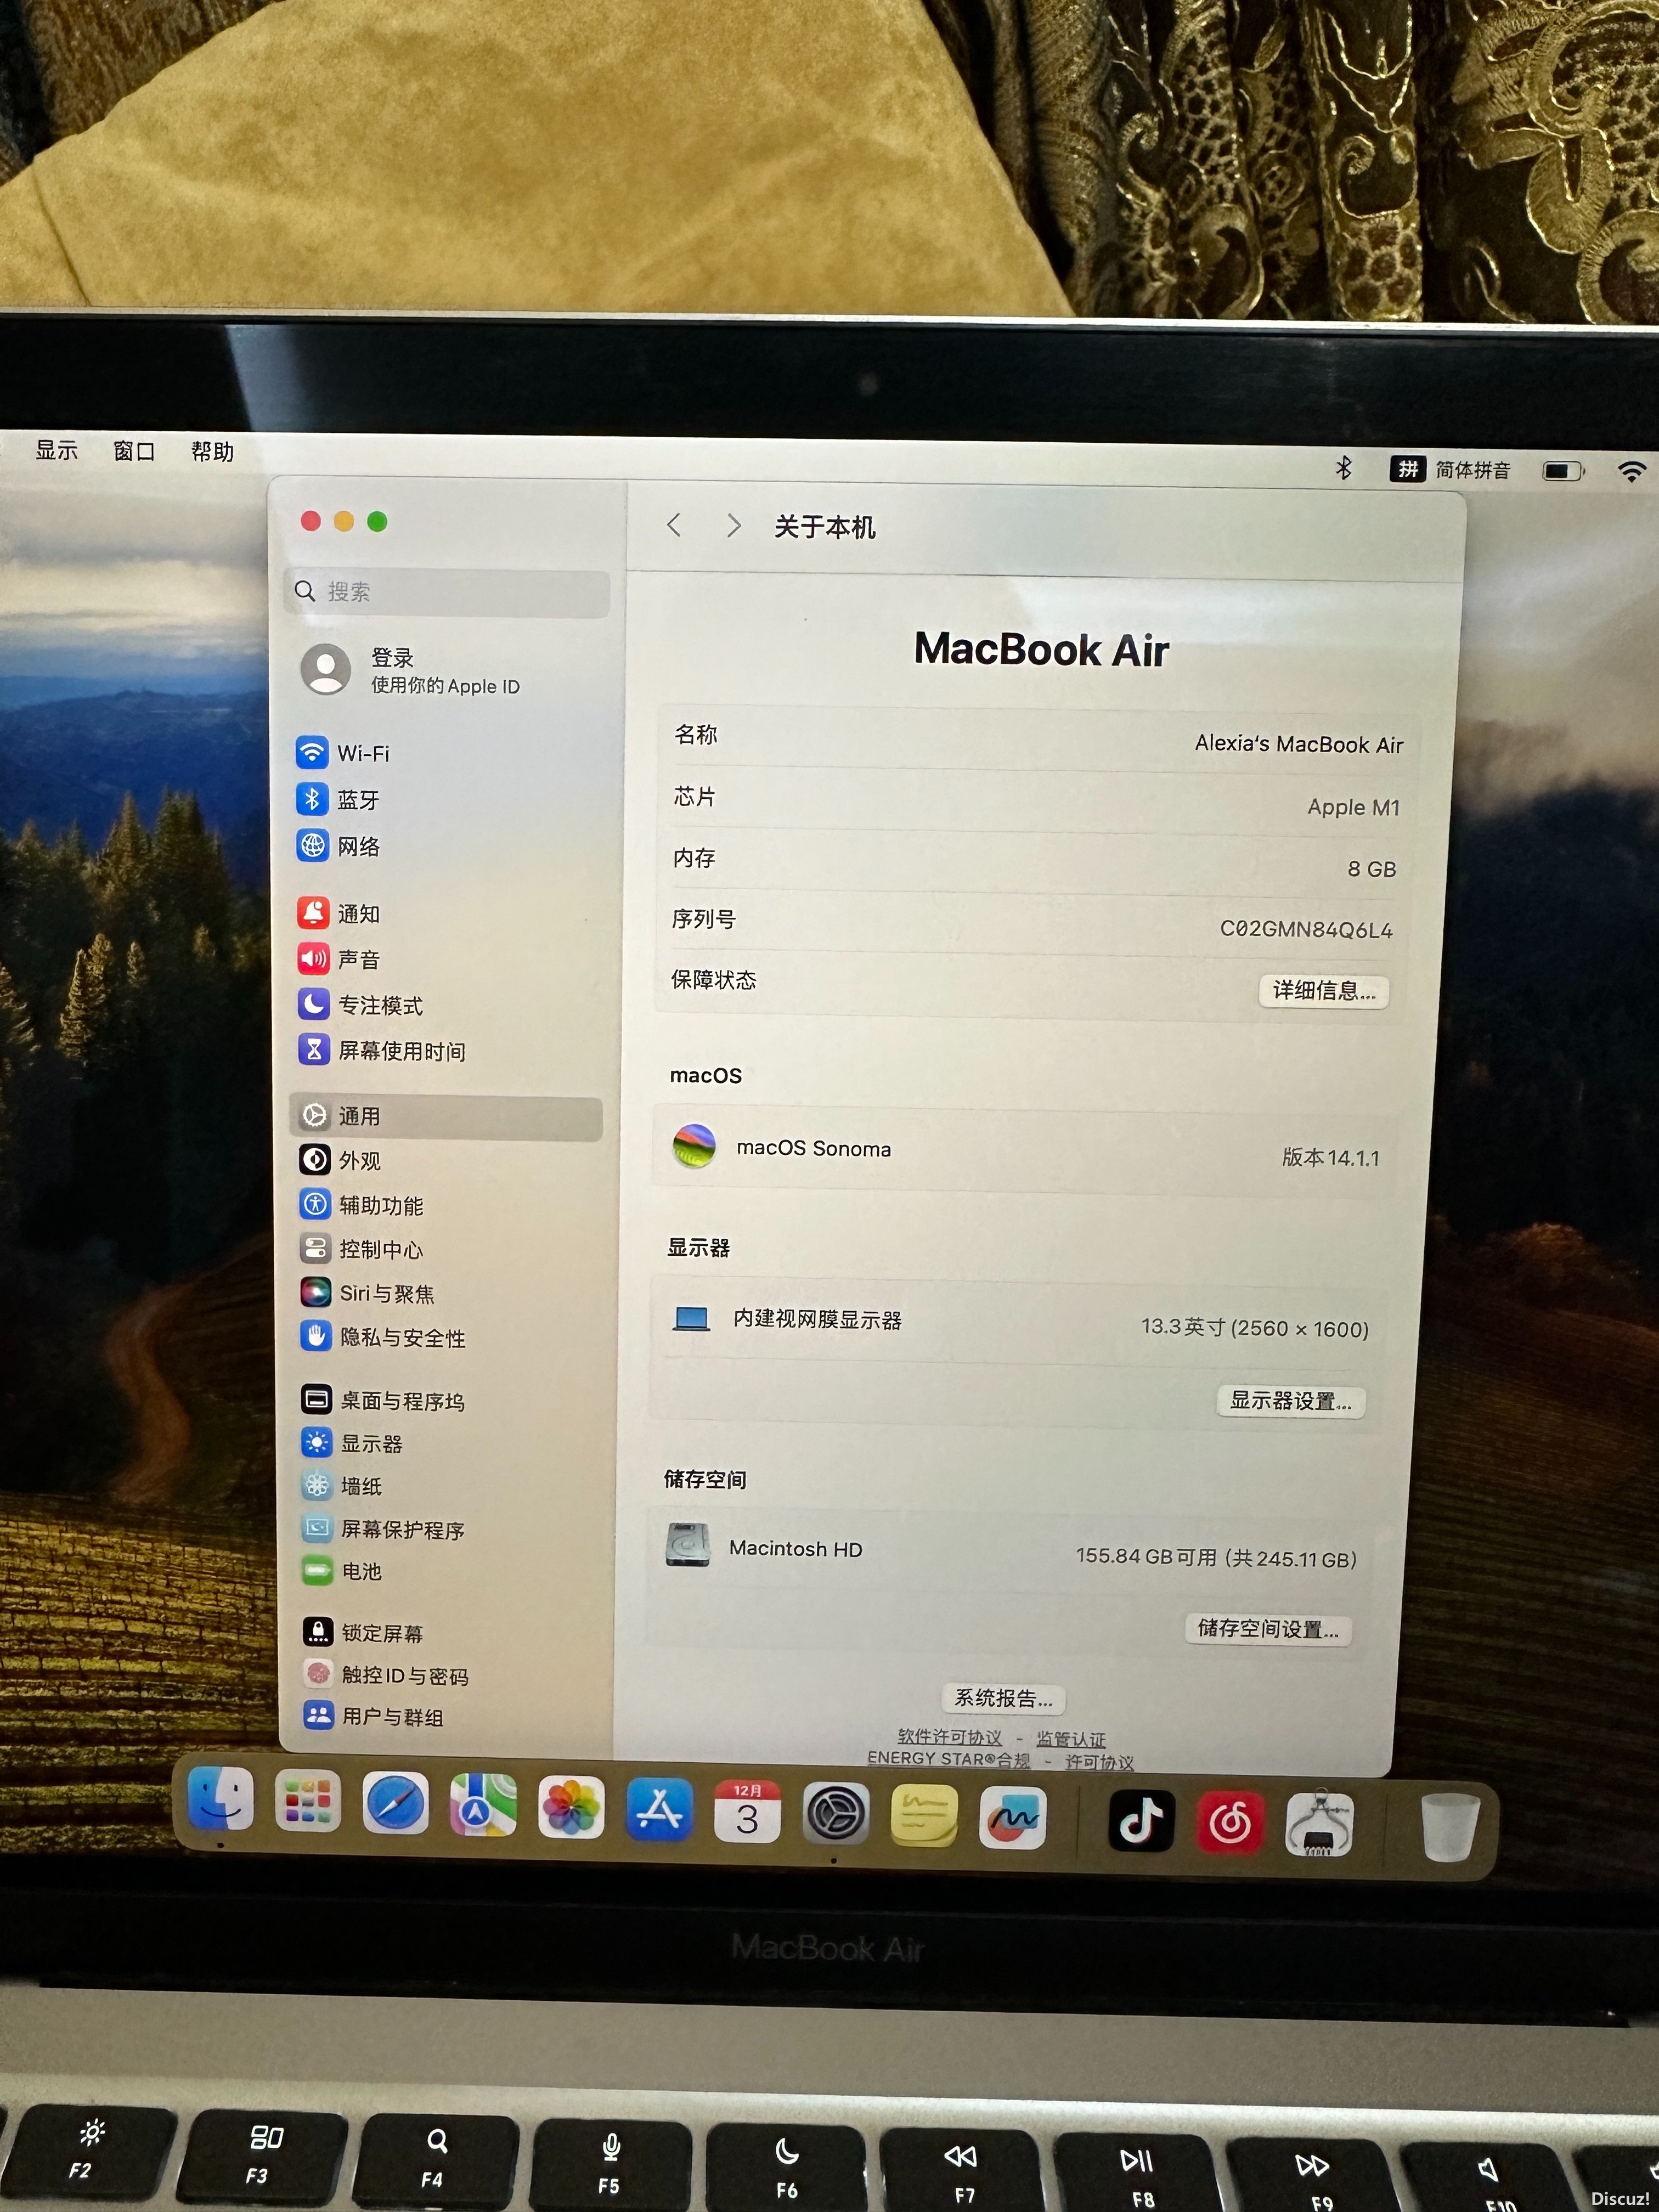Open Stickies notes in the Dock
This screenshot has width=1659, height=2212.
(x=924, y=1816)
